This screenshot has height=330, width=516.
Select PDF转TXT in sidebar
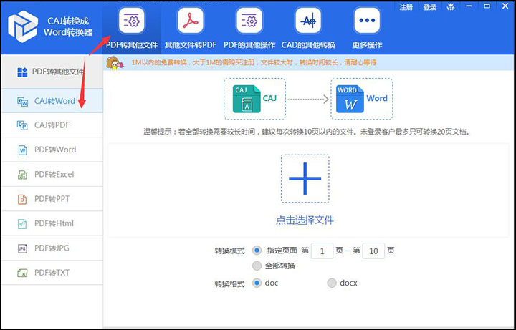(52, 273)
